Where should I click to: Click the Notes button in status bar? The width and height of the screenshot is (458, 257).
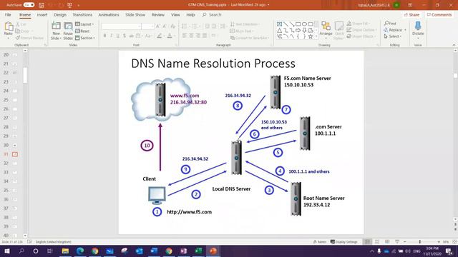320,242
